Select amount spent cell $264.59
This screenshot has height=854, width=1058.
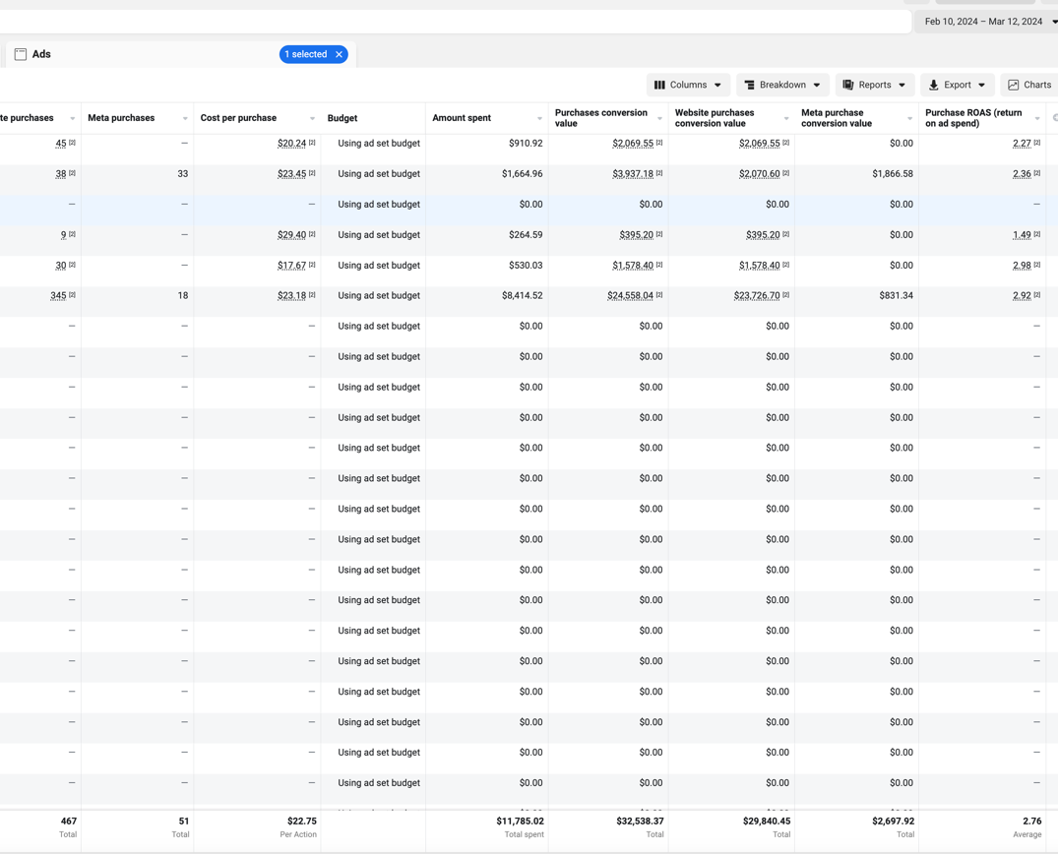(x=526, y=235)
